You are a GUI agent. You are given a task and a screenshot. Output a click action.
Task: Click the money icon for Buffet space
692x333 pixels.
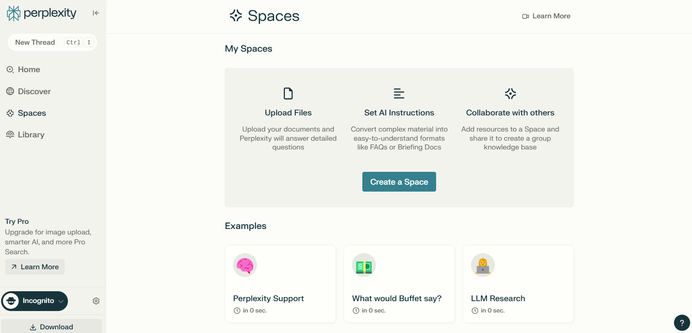(364, 265)
